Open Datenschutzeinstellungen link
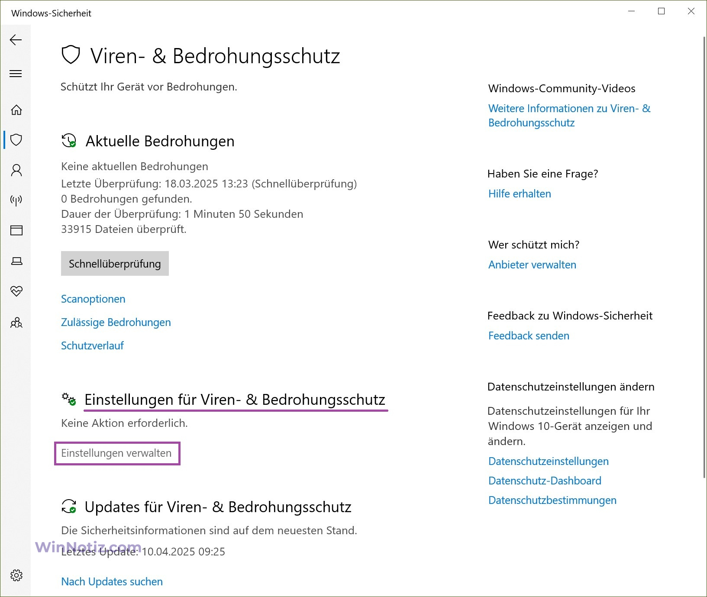Image resolution: width=707 pixels, height=597 pixels. tap(549, 461)
